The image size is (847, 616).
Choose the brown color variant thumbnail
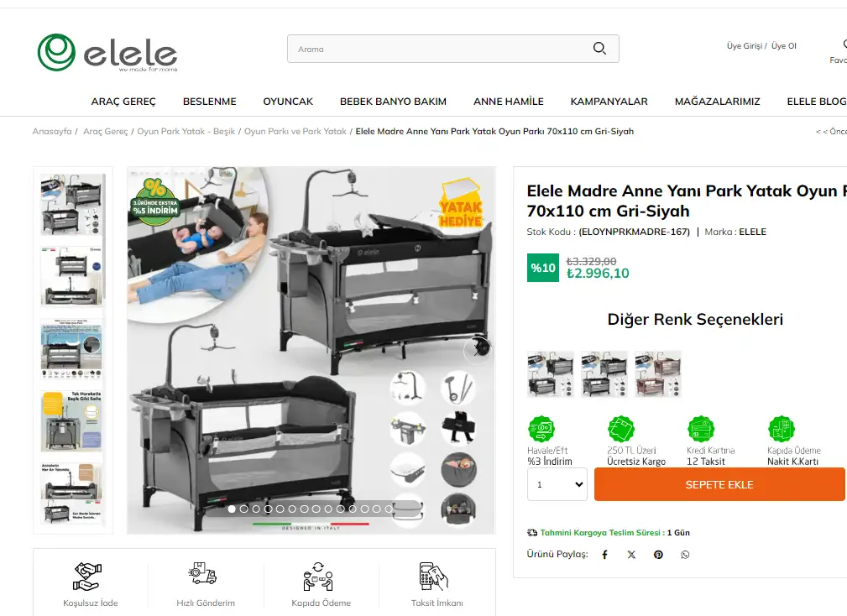pyautogui.click(x=658, y=374)
